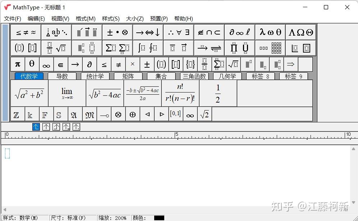Switch to the 统计学 tab
This screenshot has width=358, height=221.
click(95, 76)
